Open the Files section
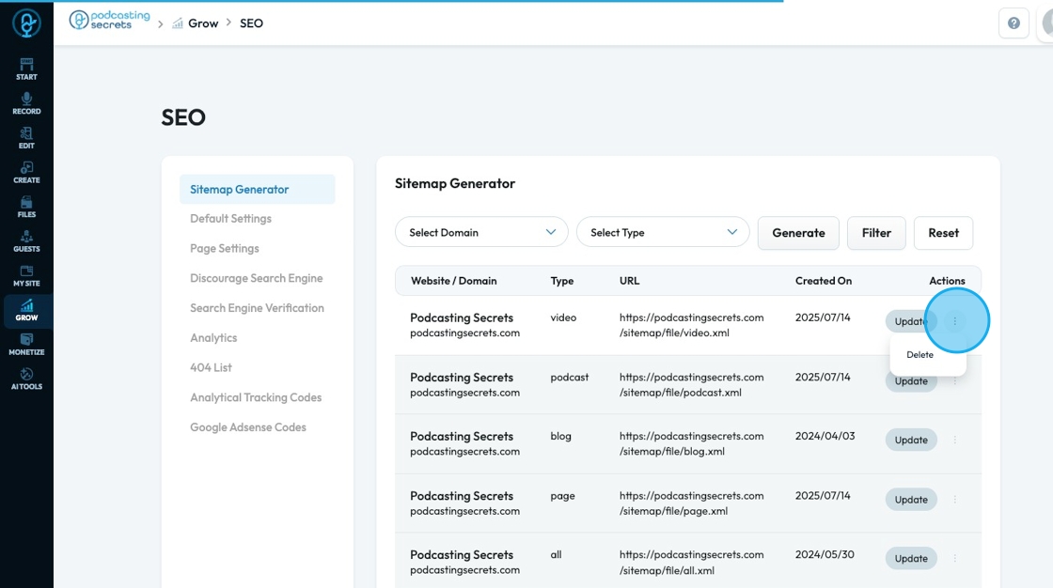 click(26, 207)
